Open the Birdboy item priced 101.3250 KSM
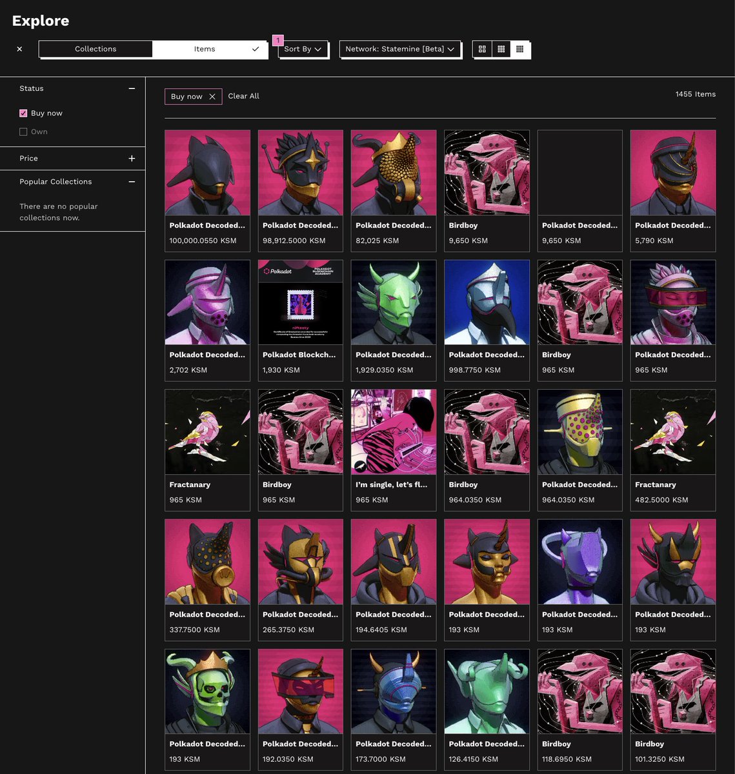Image resolution: width=735 pixels, height=774 pixels. tap(673, 709)
